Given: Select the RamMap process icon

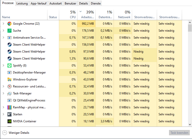Looking at the screenshot, I should click(x=9, y=107).
